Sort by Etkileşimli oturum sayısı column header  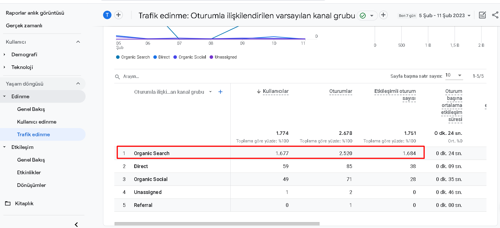click(395, 95)
